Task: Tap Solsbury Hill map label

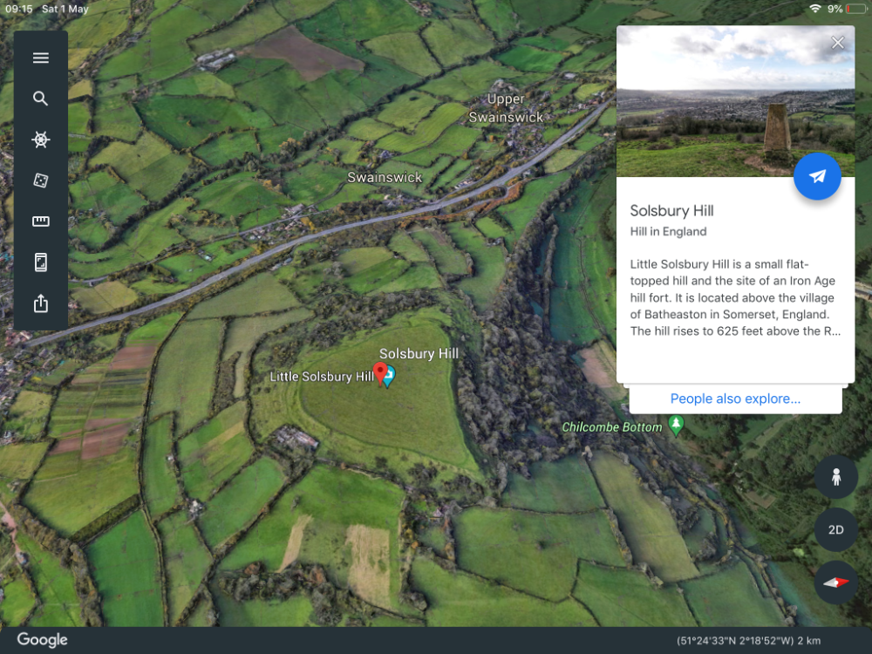Action: (x=419, y=354)
